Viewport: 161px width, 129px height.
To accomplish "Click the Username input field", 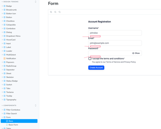I will (x=115, y=33).
